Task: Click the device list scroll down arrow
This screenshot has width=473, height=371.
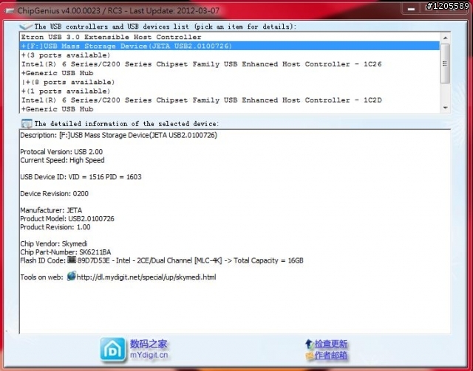Action: [445, 108]
